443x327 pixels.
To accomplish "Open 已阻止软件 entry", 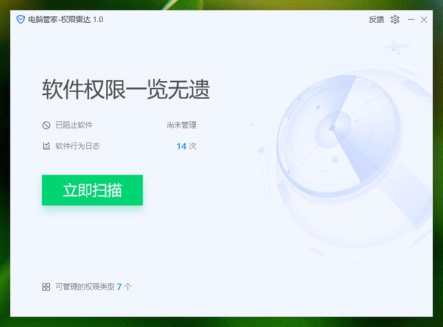I will [x=74, y=125].
